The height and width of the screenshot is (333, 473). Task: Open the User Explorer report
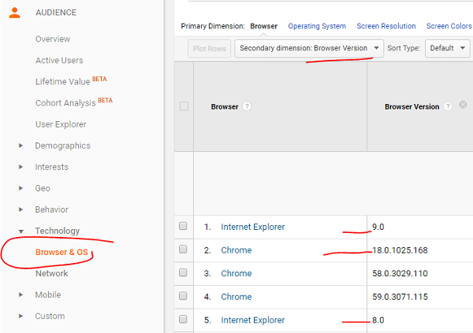click(x=61, y=124)
